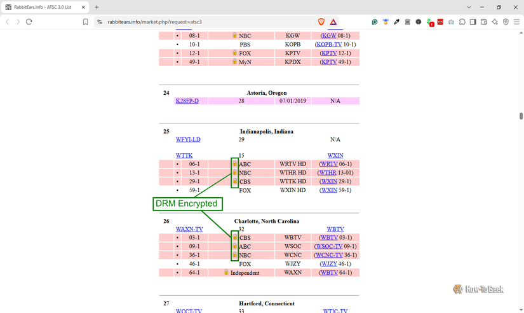Open the KOPB-TV link in 10-1 row
Screen dimensions: 524x313
pos(329,44)
